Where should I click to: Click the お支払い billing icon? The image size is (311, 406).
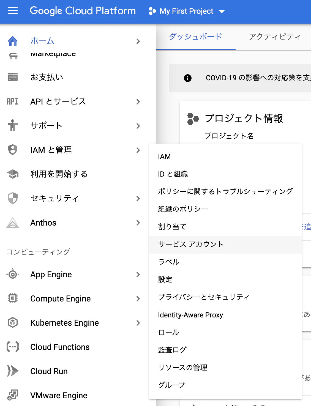click(12, 77)
